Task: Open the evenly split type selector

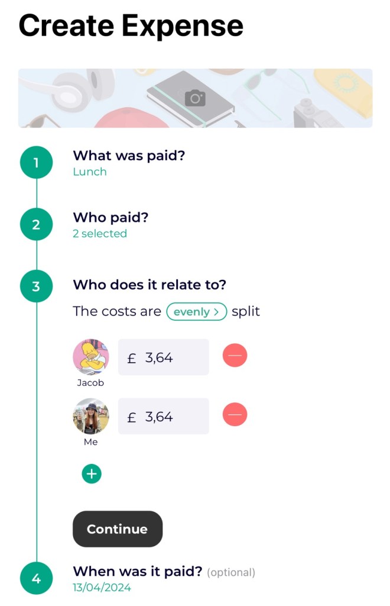Action: click(196, 311)
